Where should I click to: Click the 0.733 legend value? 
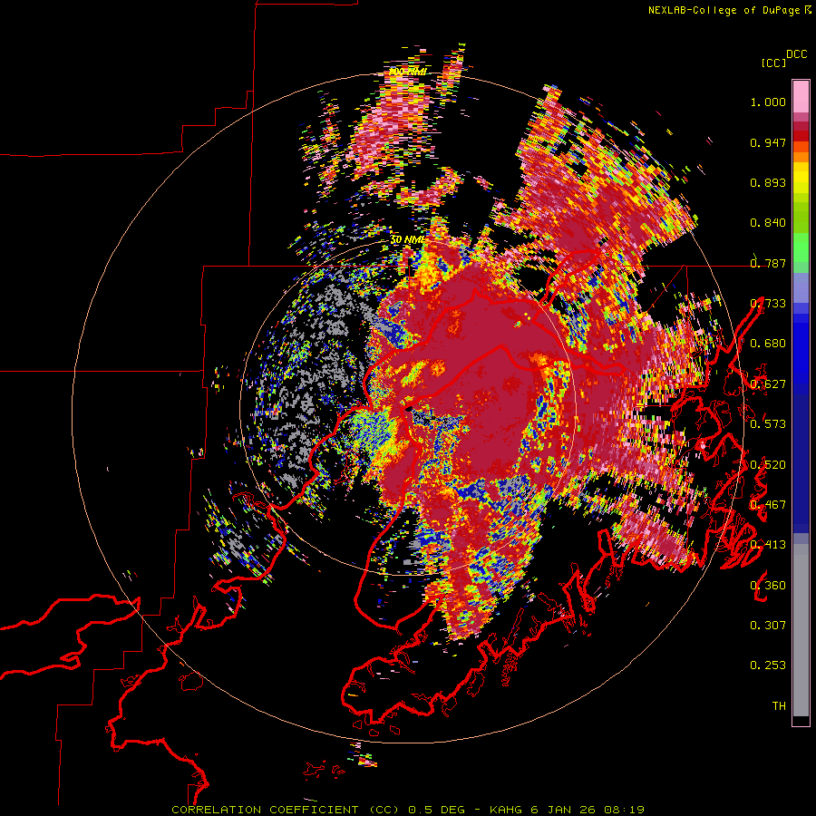(768, 304)
